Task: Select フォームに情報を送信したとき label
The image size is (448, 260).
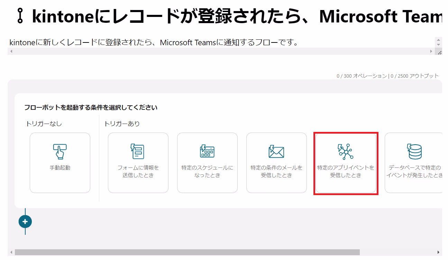Action: (138, 172)
